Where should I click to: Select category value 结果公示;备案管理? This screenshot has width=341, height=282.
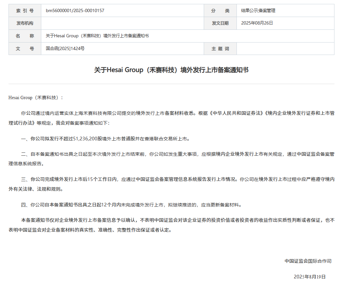coord(258,11)
